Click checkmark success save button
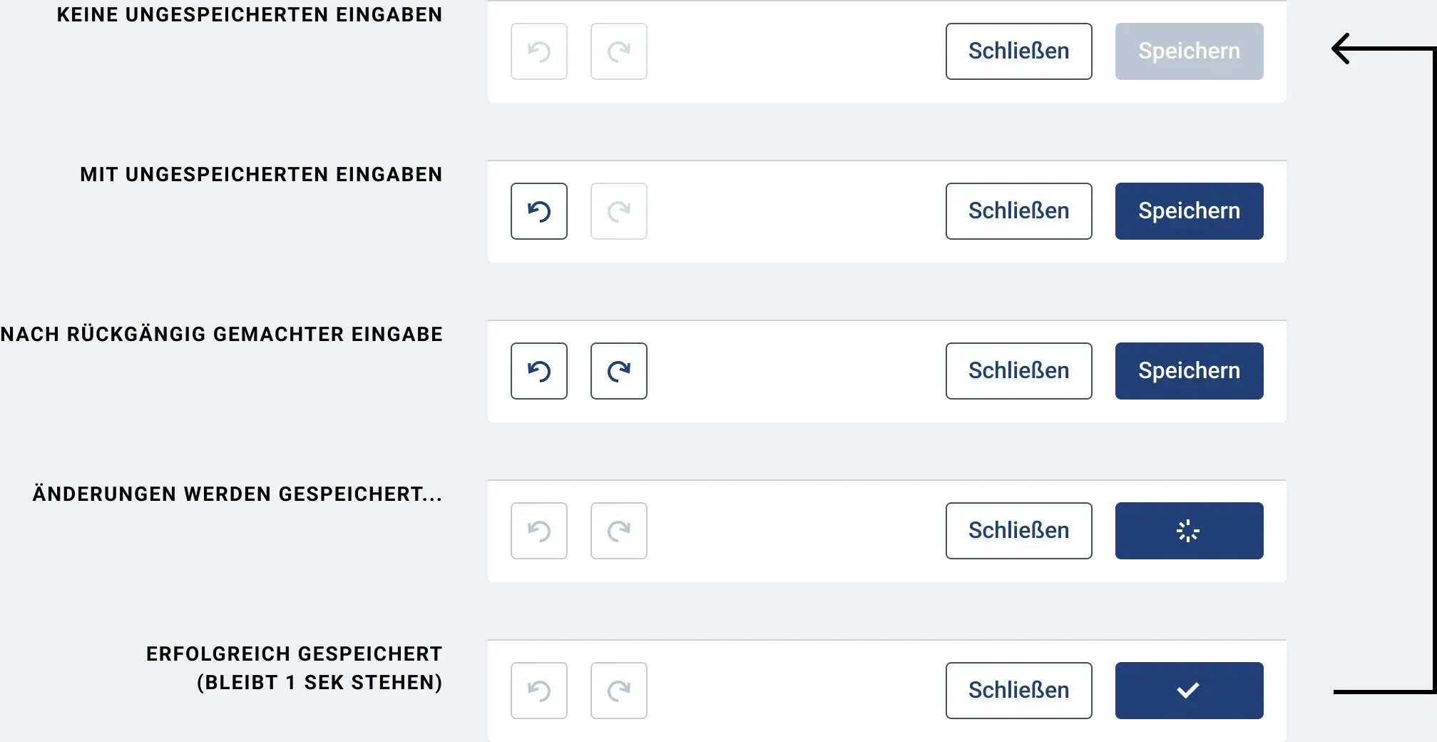Image resolution: width=1437 pixels, height=742 pixels. coord(1190,691)
